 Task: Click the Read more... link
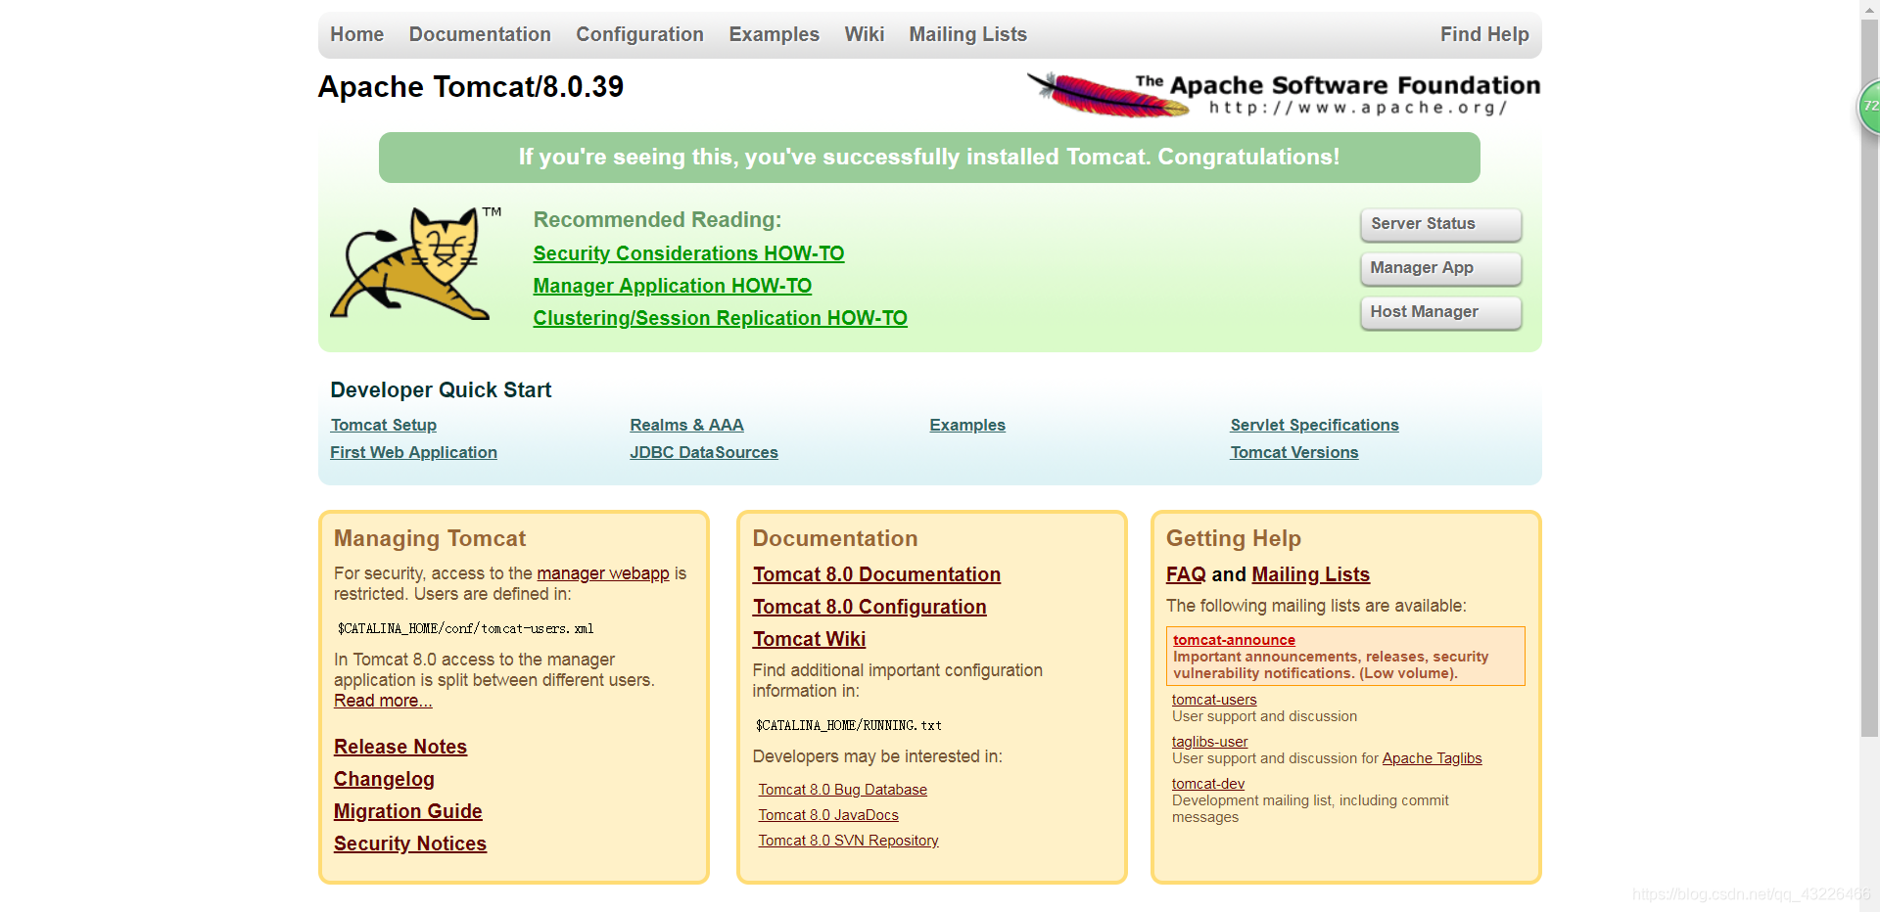click(383, 701)
